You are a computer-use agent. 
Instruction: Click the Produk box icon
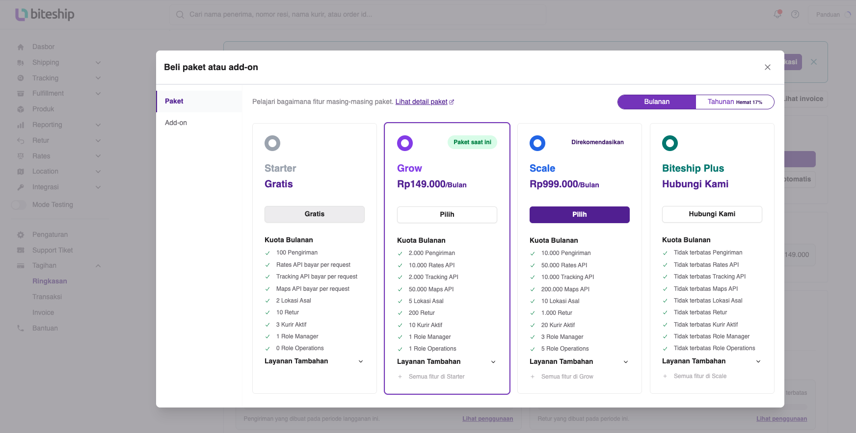[x=21, y=109]
